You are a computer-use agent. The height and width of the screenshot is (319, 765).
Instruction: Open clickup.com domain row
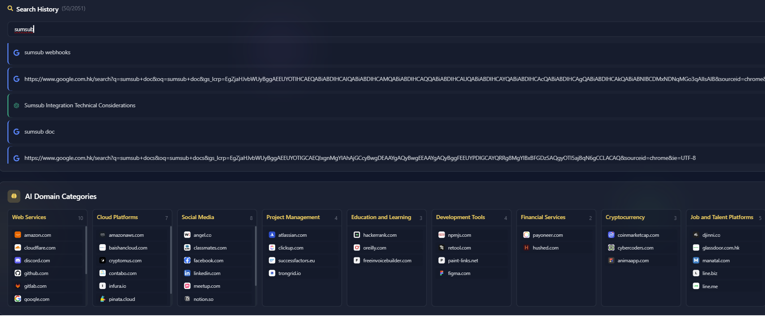[x=301, y=248]
